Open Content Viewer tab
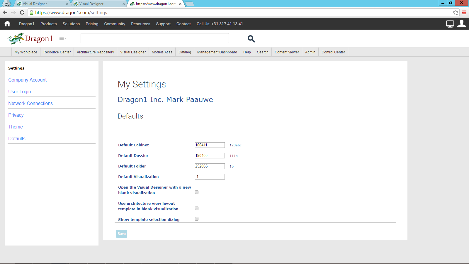This screenshot has height=264, width=469. (287, 52)
